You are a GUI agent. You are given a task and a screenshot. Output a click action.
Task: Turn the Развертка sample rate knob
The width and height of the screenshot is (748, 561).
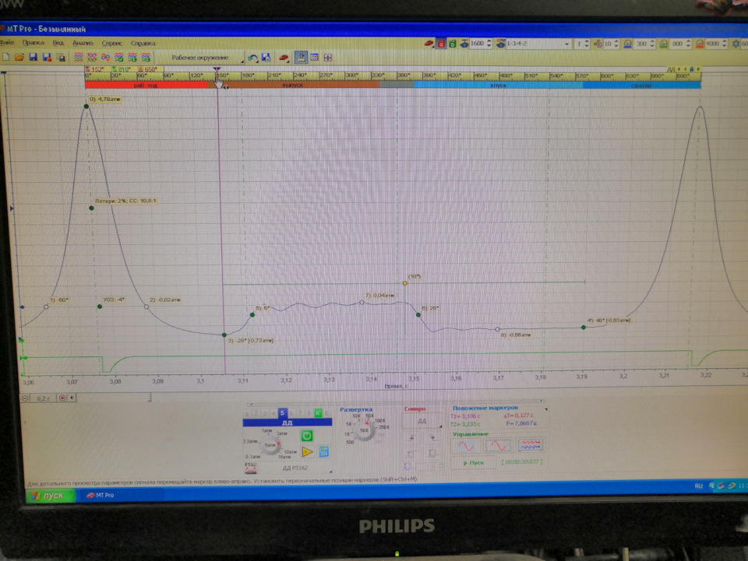[x=365, y=431]
